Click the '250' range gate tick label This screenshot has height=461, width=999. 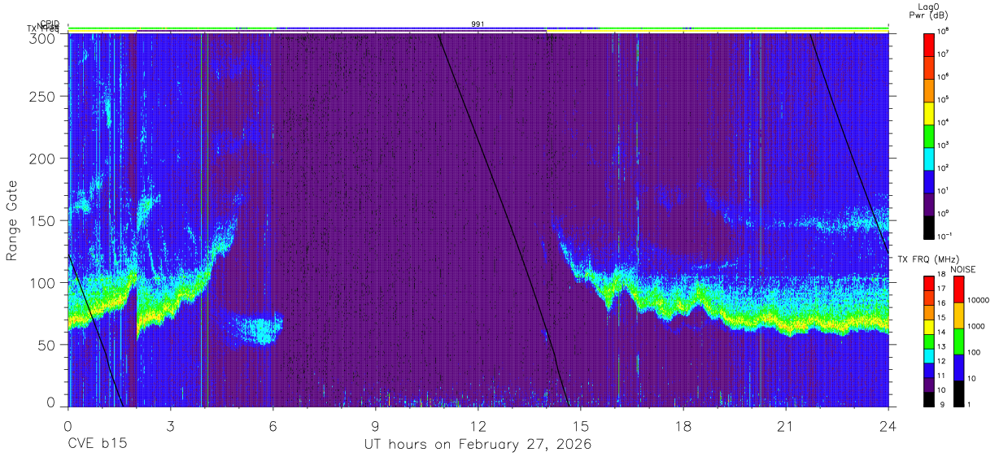pyautogui.click(x=43, y=97)
